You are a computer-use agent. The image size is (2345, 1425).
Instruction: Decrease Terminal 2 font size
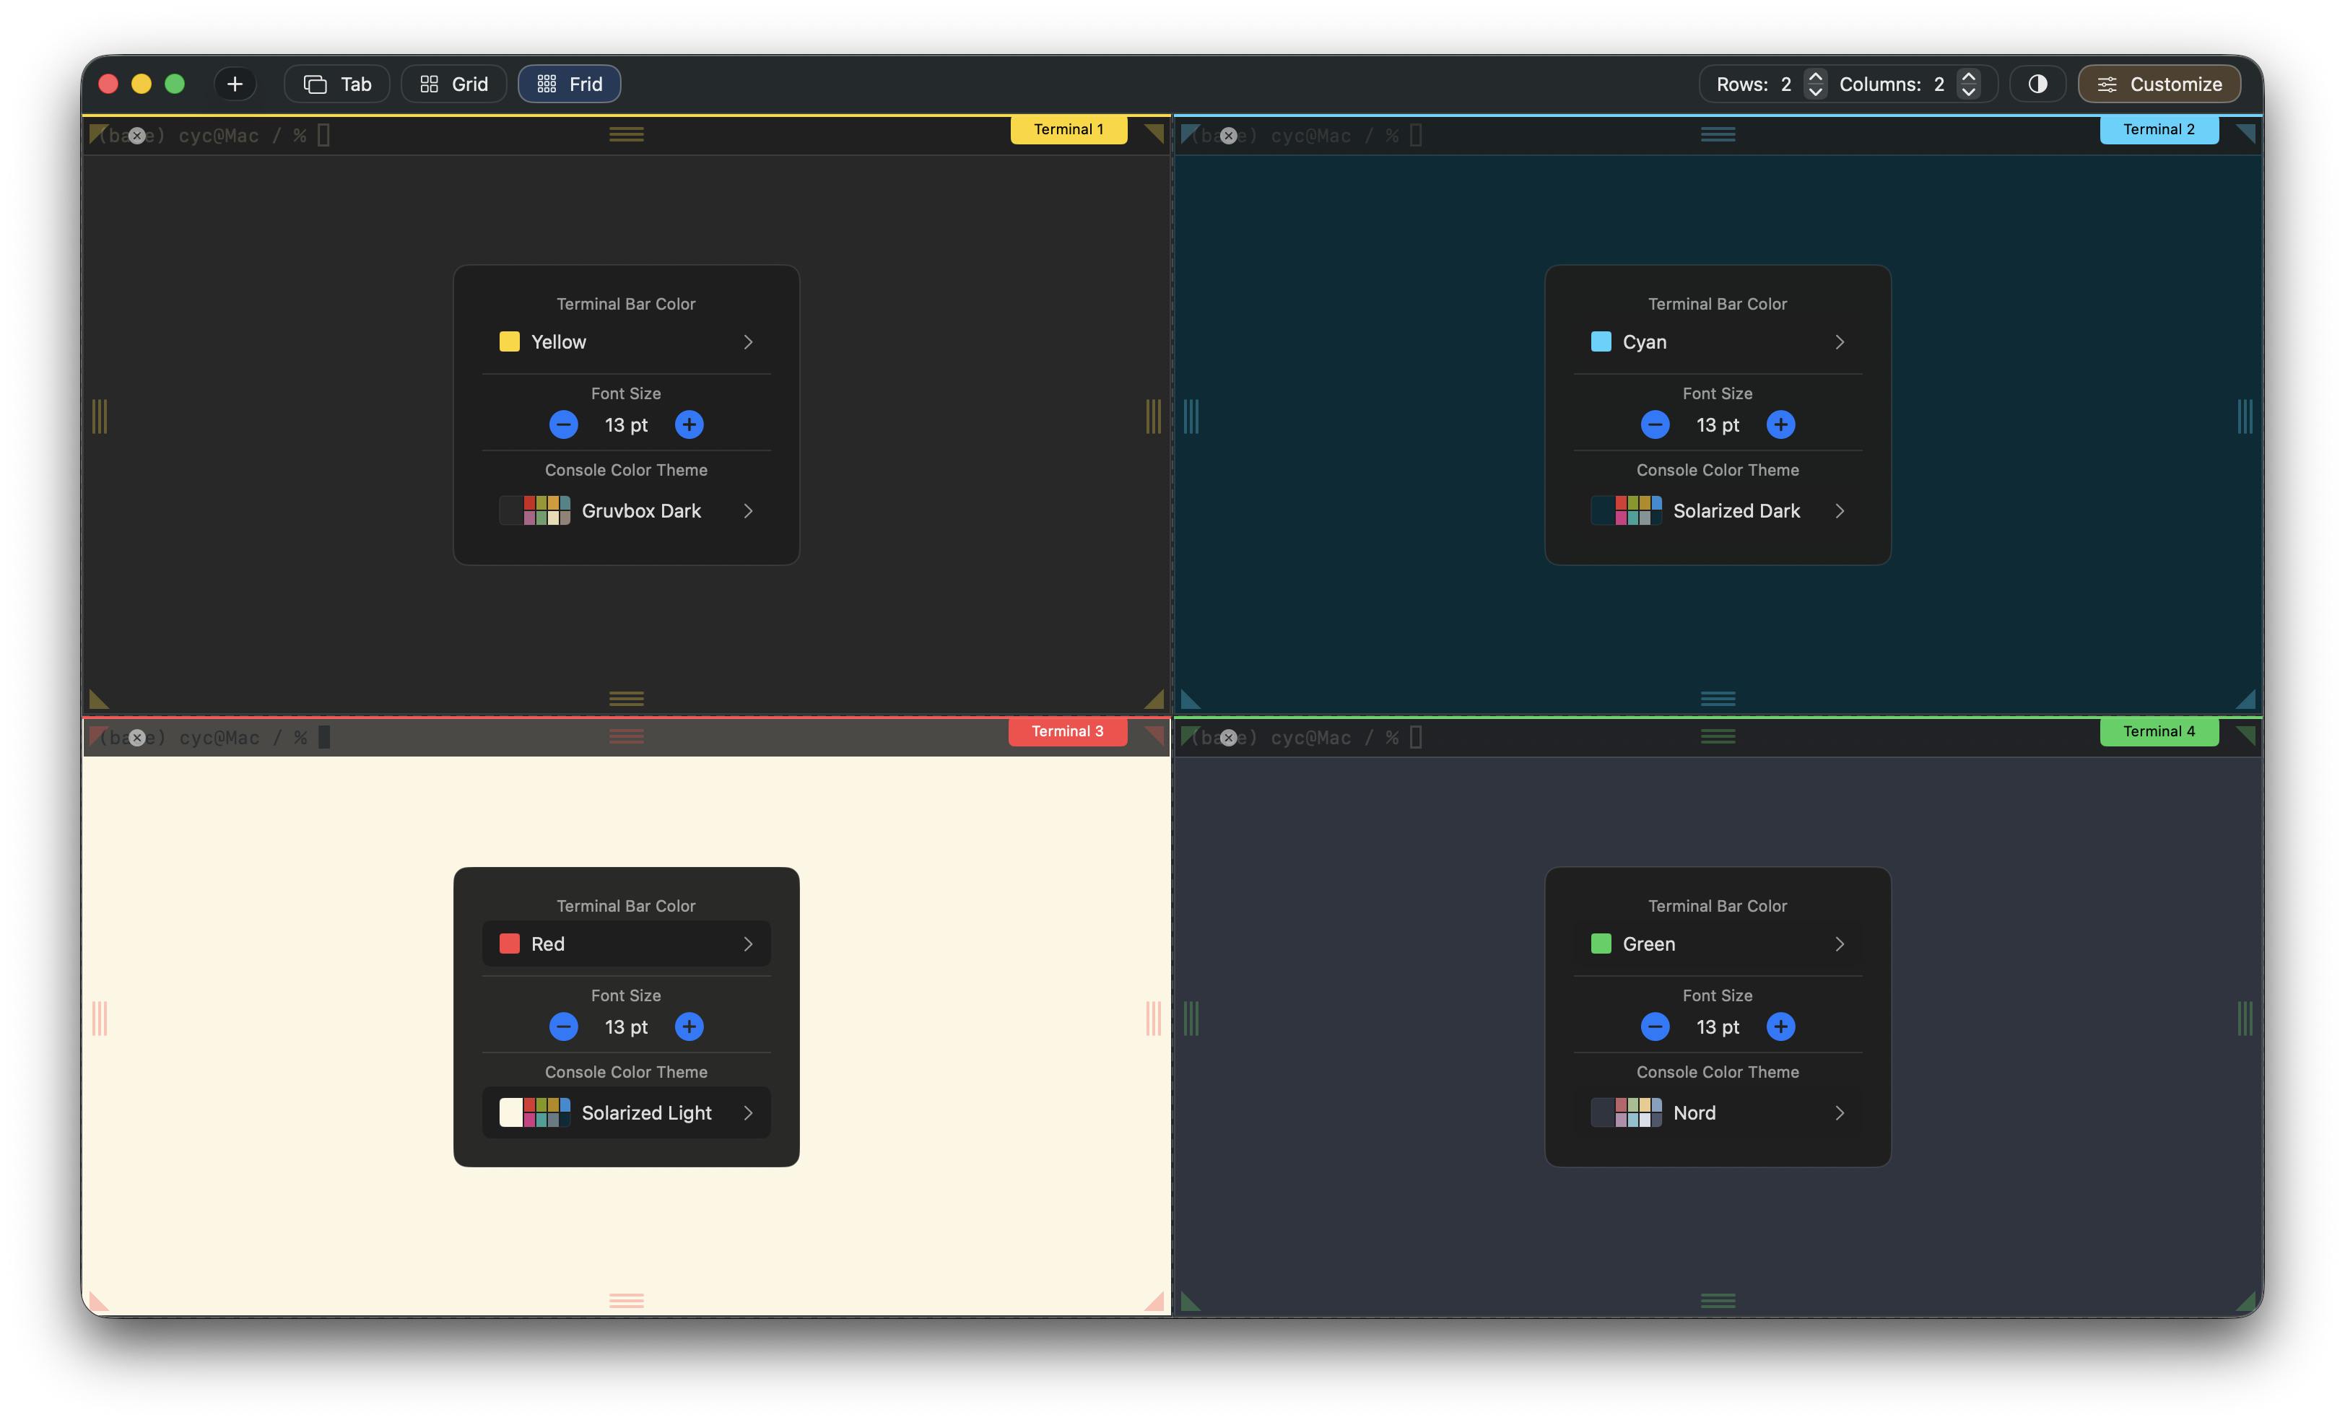[1655, 425]
